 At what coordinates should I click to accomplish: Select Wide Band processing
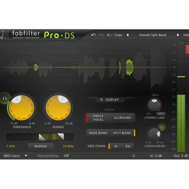98,133
